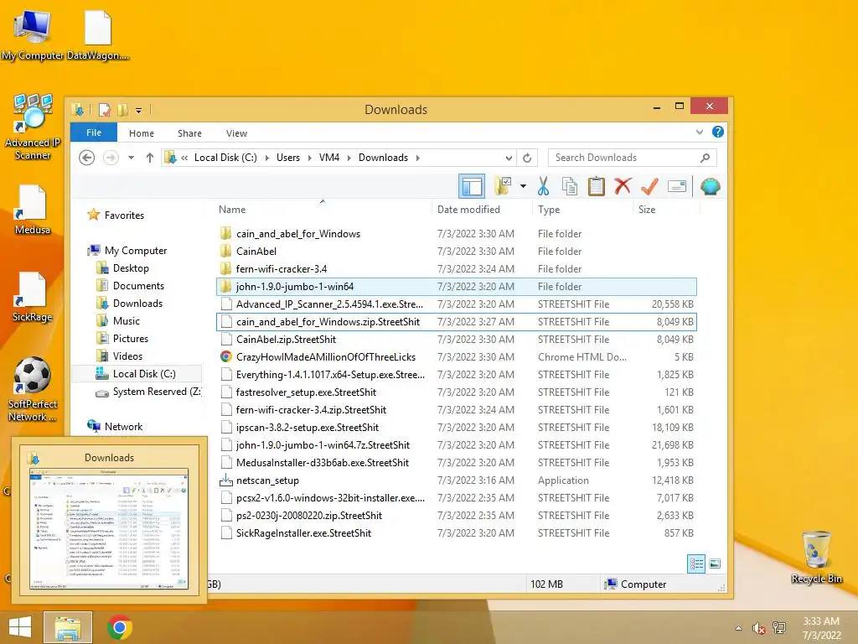858x644 pixels.
Task: Expand the ribbon chevron
Action: tap(700, 132)
